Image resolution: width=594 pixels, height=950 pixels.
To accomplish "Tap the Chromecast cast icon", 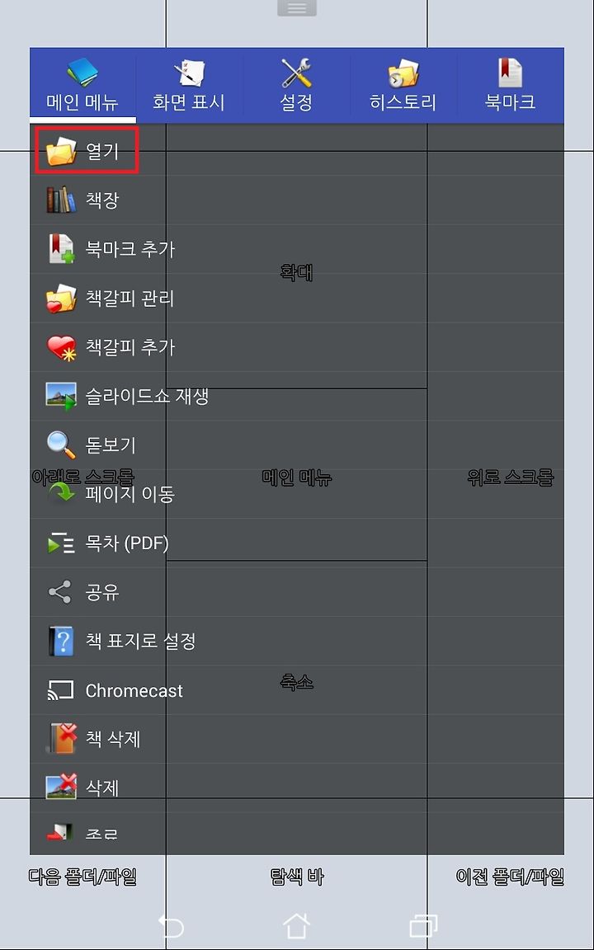I will point(60,690).
